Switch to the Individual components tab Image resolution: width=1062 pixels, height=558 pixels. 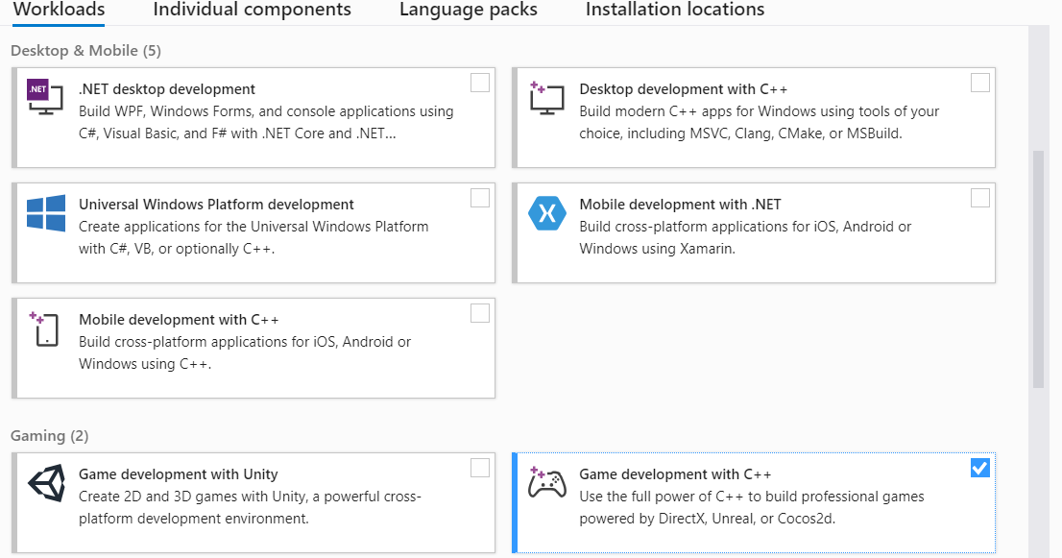click(x=252, y=11)
